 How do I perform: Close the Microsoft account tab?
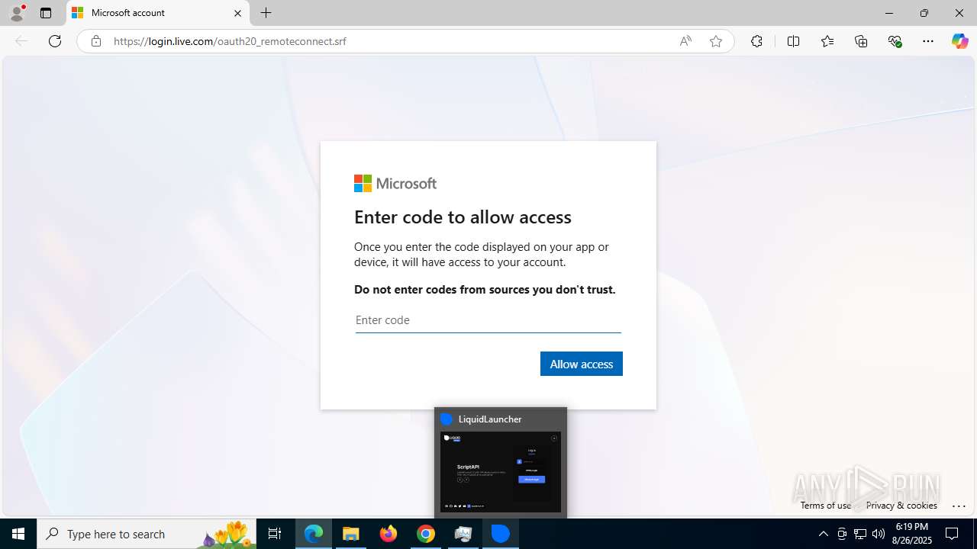tap(237, 13)
